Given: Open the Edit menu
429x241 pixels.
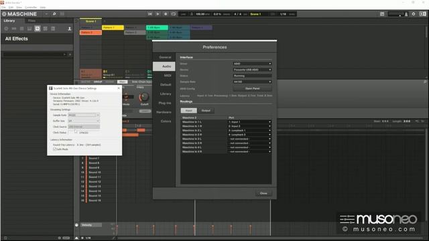Looking at the screenshot, I should pyautogui.click(x=11, y=7).
